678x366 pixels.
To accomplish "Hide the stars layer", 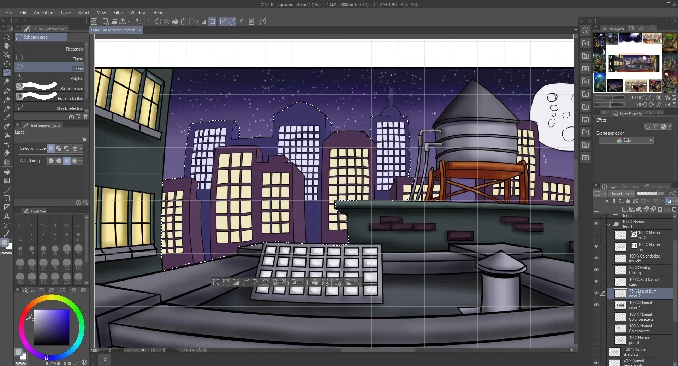I will [x=596, y=282].
